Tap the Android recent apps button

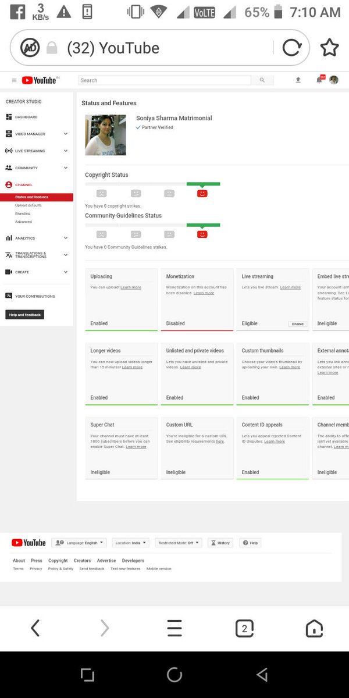(87, 674)
